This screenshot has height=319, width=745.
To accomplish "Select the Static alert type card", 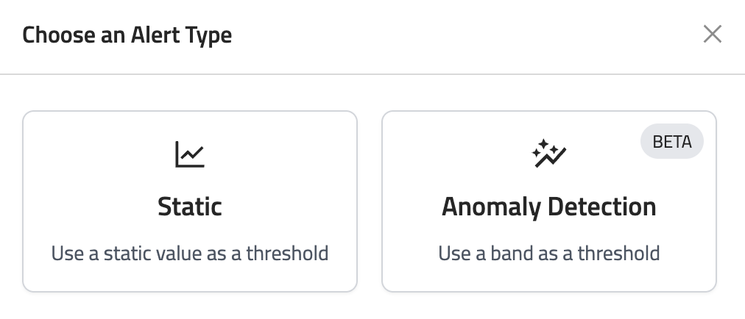I will coord(190,201).
